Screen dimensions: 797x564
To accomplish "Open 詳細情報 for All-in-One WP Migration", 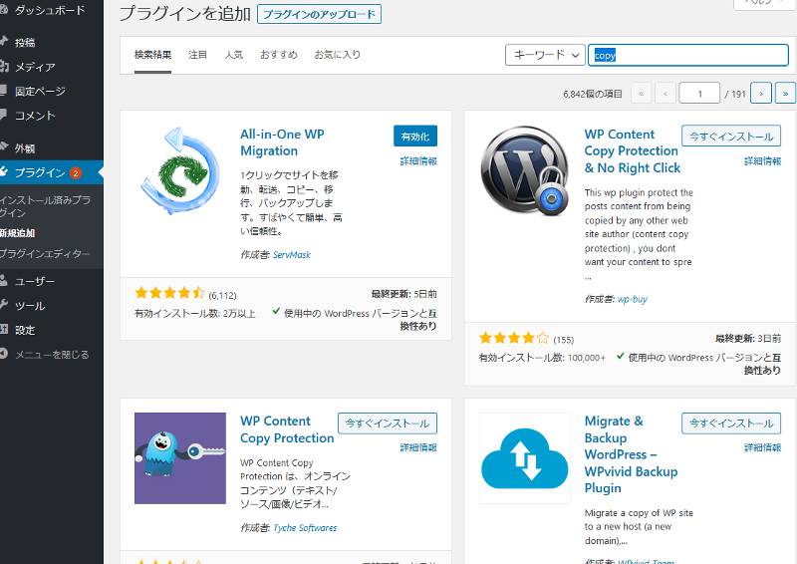I will (418, 160).
